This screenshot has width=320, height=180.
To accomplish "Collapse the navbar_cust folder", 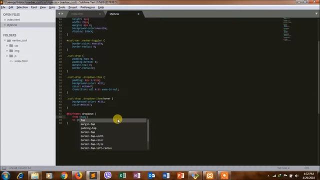I will coord(5,40).
